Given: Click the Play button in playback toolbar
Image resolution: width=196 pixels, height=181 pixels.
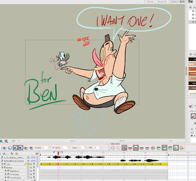Looking at the screenshot, I should point(4,148).
